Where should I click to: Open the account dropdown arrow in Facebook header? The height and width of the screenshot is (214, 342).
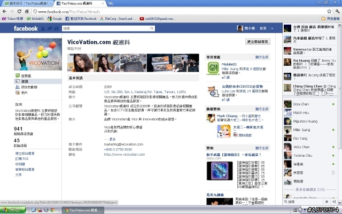[272, 28]
